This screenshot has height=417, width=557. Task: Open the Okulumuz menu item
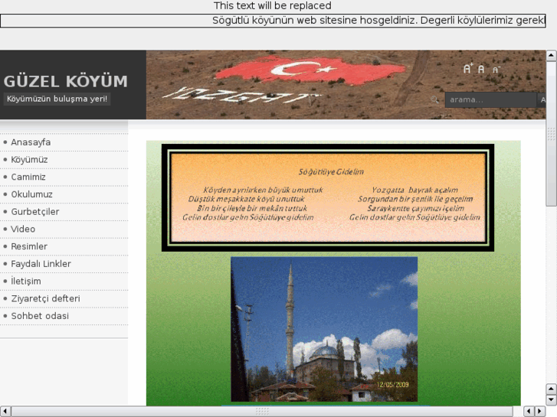(x=31, y=194)
